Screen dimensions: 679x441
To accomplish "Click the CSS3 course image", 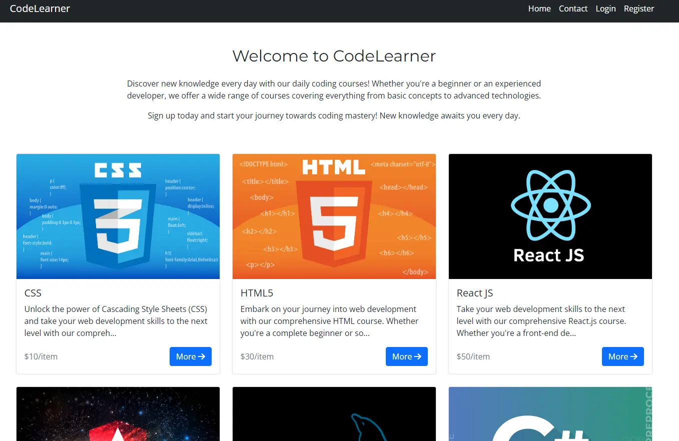I will click(118, 216).
